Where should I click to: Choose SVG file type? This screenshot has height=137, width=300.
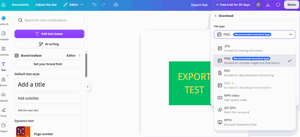click(x=255, y=85)
